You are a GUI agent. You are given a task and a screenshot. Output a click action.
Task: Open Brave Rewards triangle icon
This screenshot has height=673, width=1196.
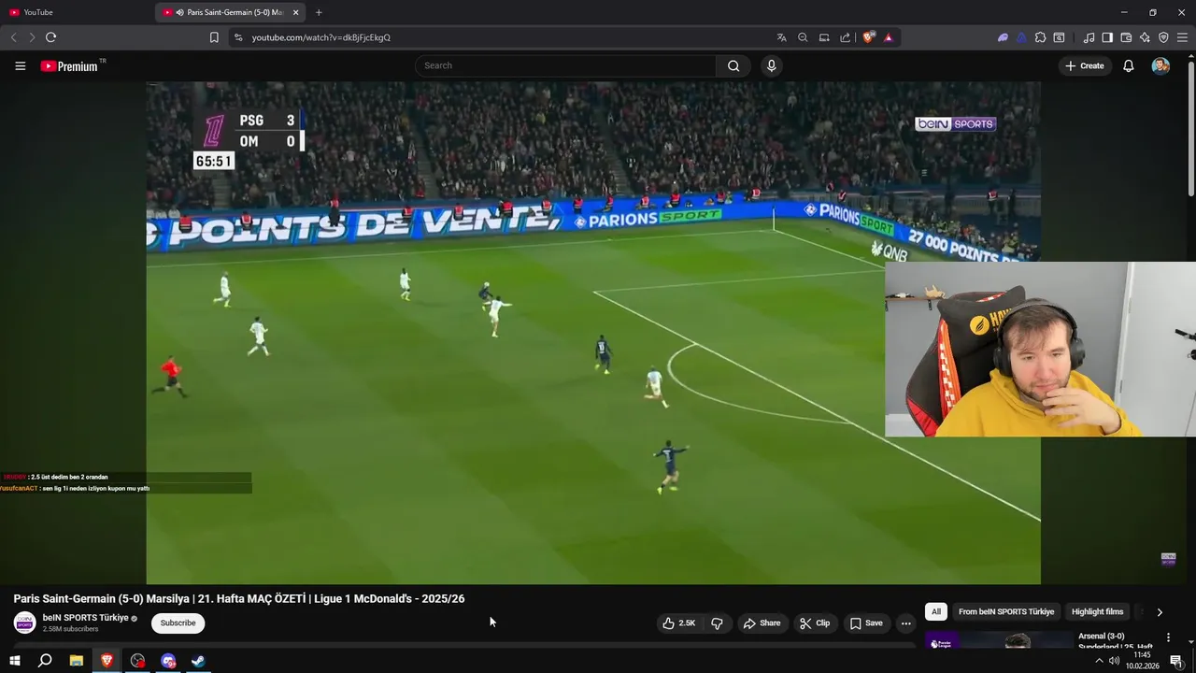pyautogui.click(x=888, y=37)
